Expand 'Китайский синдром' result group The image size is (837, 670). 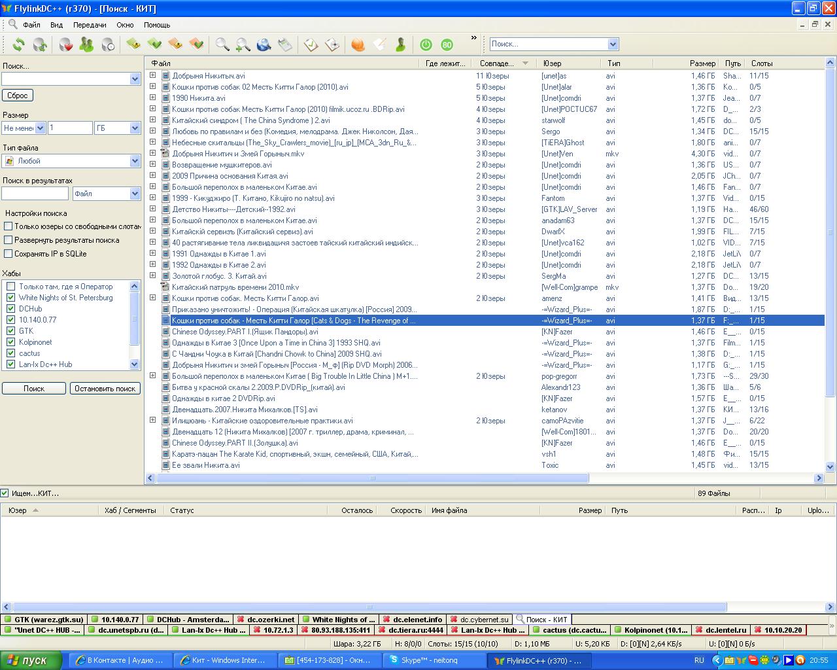coord(153,120)
